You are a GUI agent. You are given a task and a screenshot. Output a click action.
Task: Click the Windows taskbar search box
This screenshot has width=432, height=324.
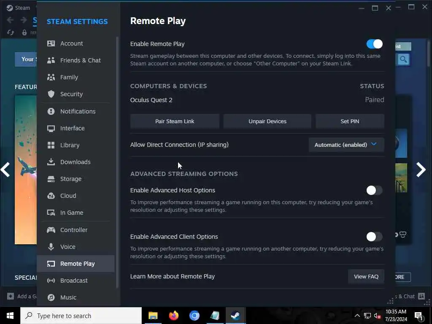[81, 316]
